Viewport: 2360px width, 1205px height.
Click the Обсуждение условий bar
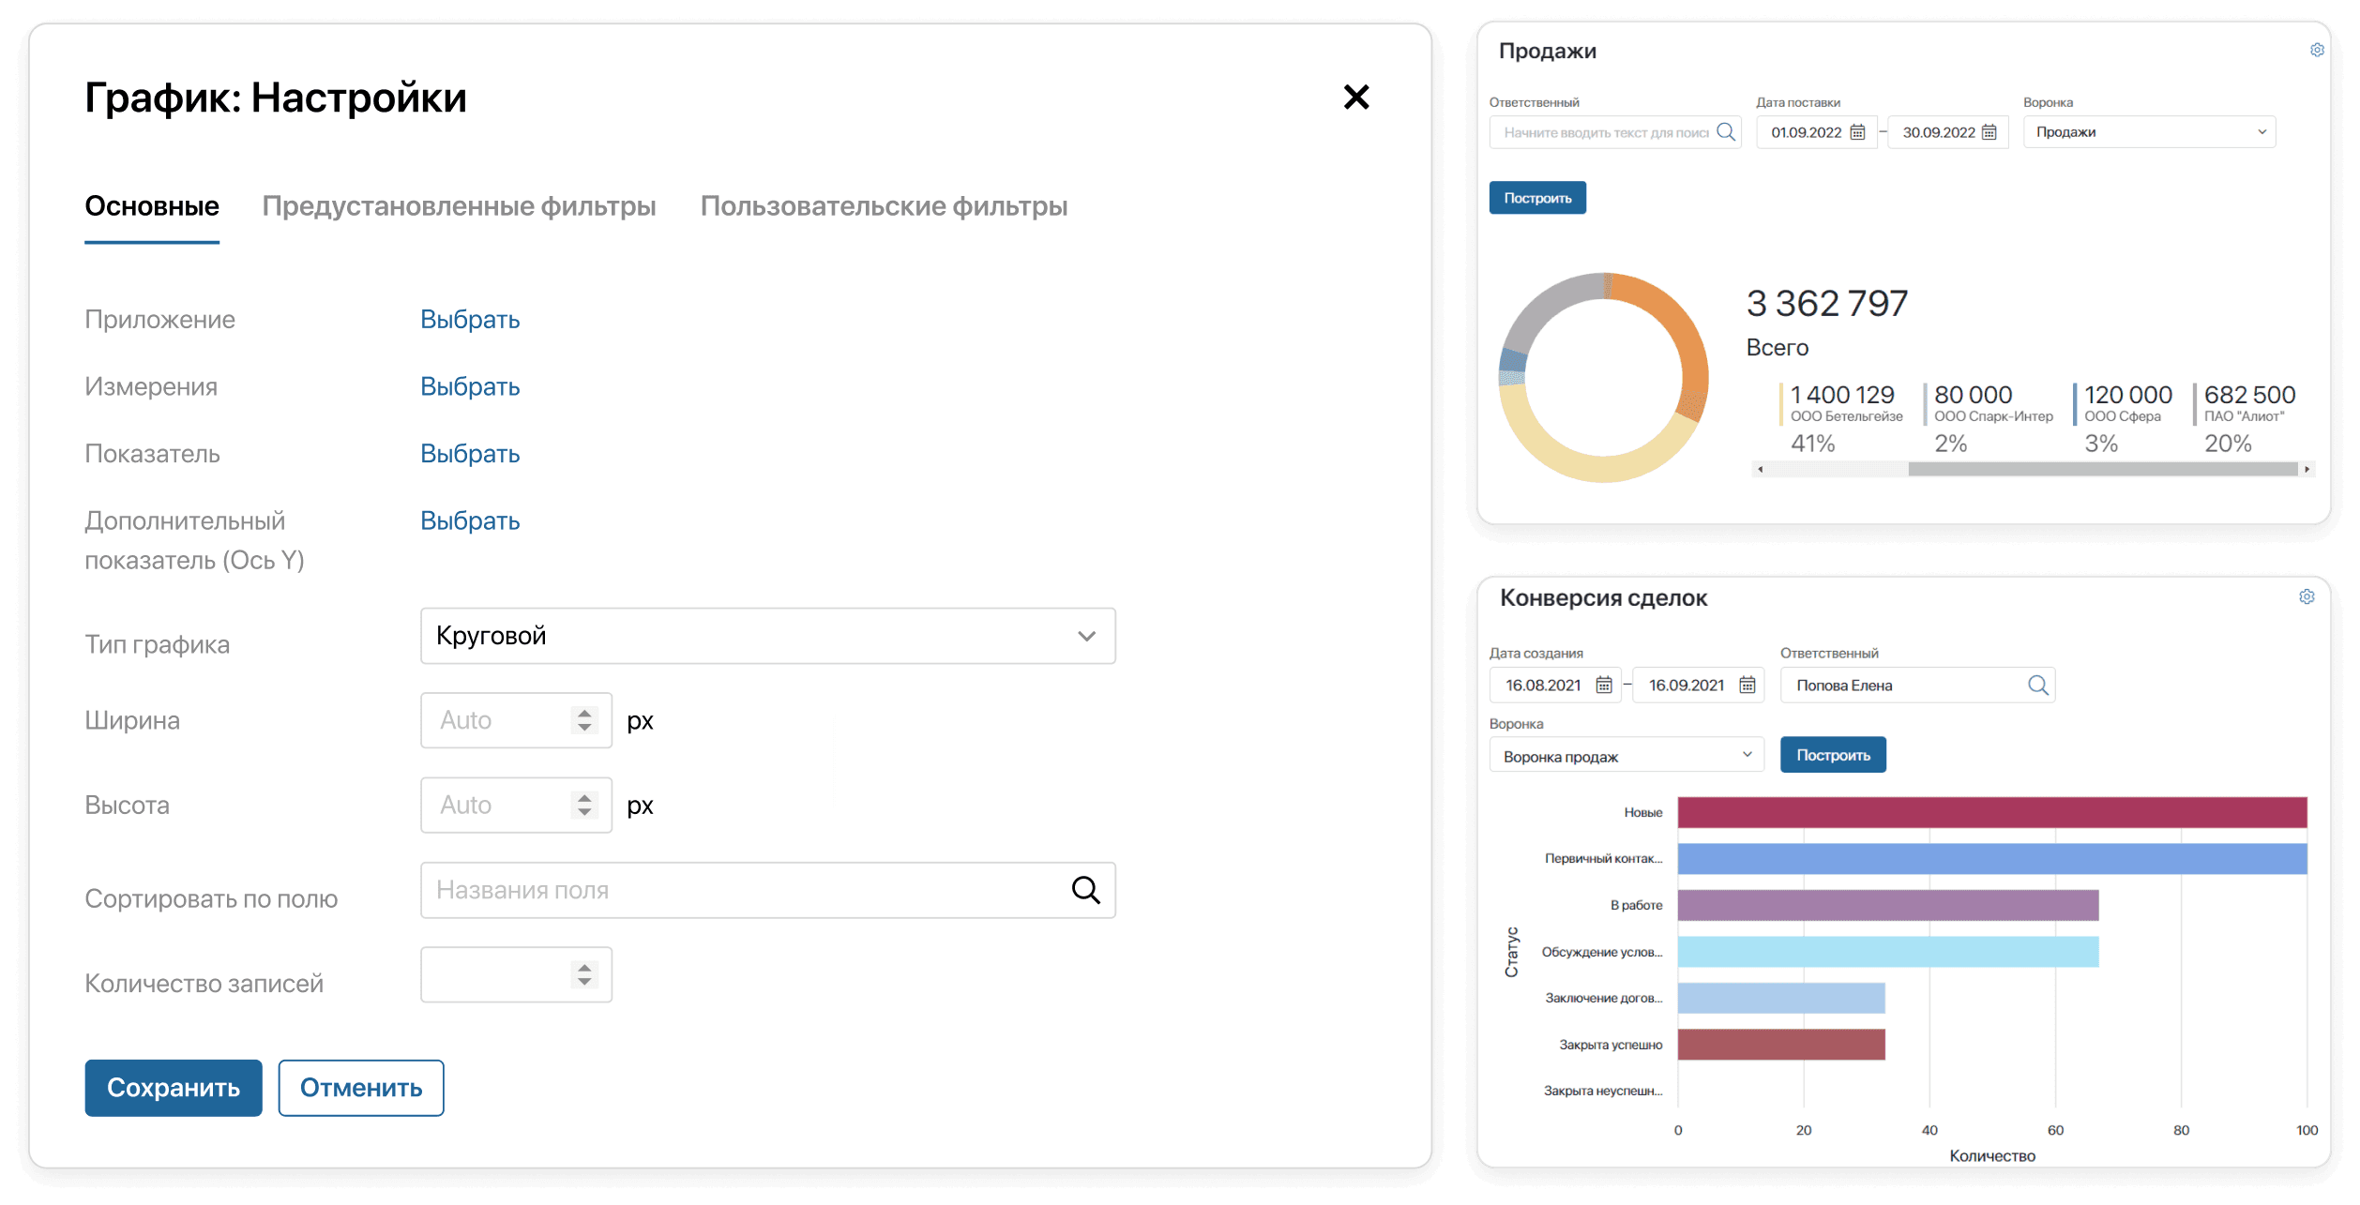point(1888,952)
